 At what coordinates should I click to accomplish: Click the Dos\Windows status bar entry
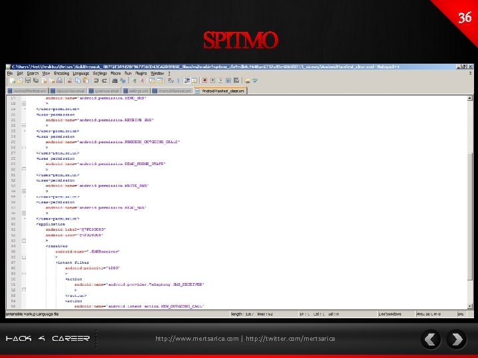pyautogui.click(x=390, y=314)
